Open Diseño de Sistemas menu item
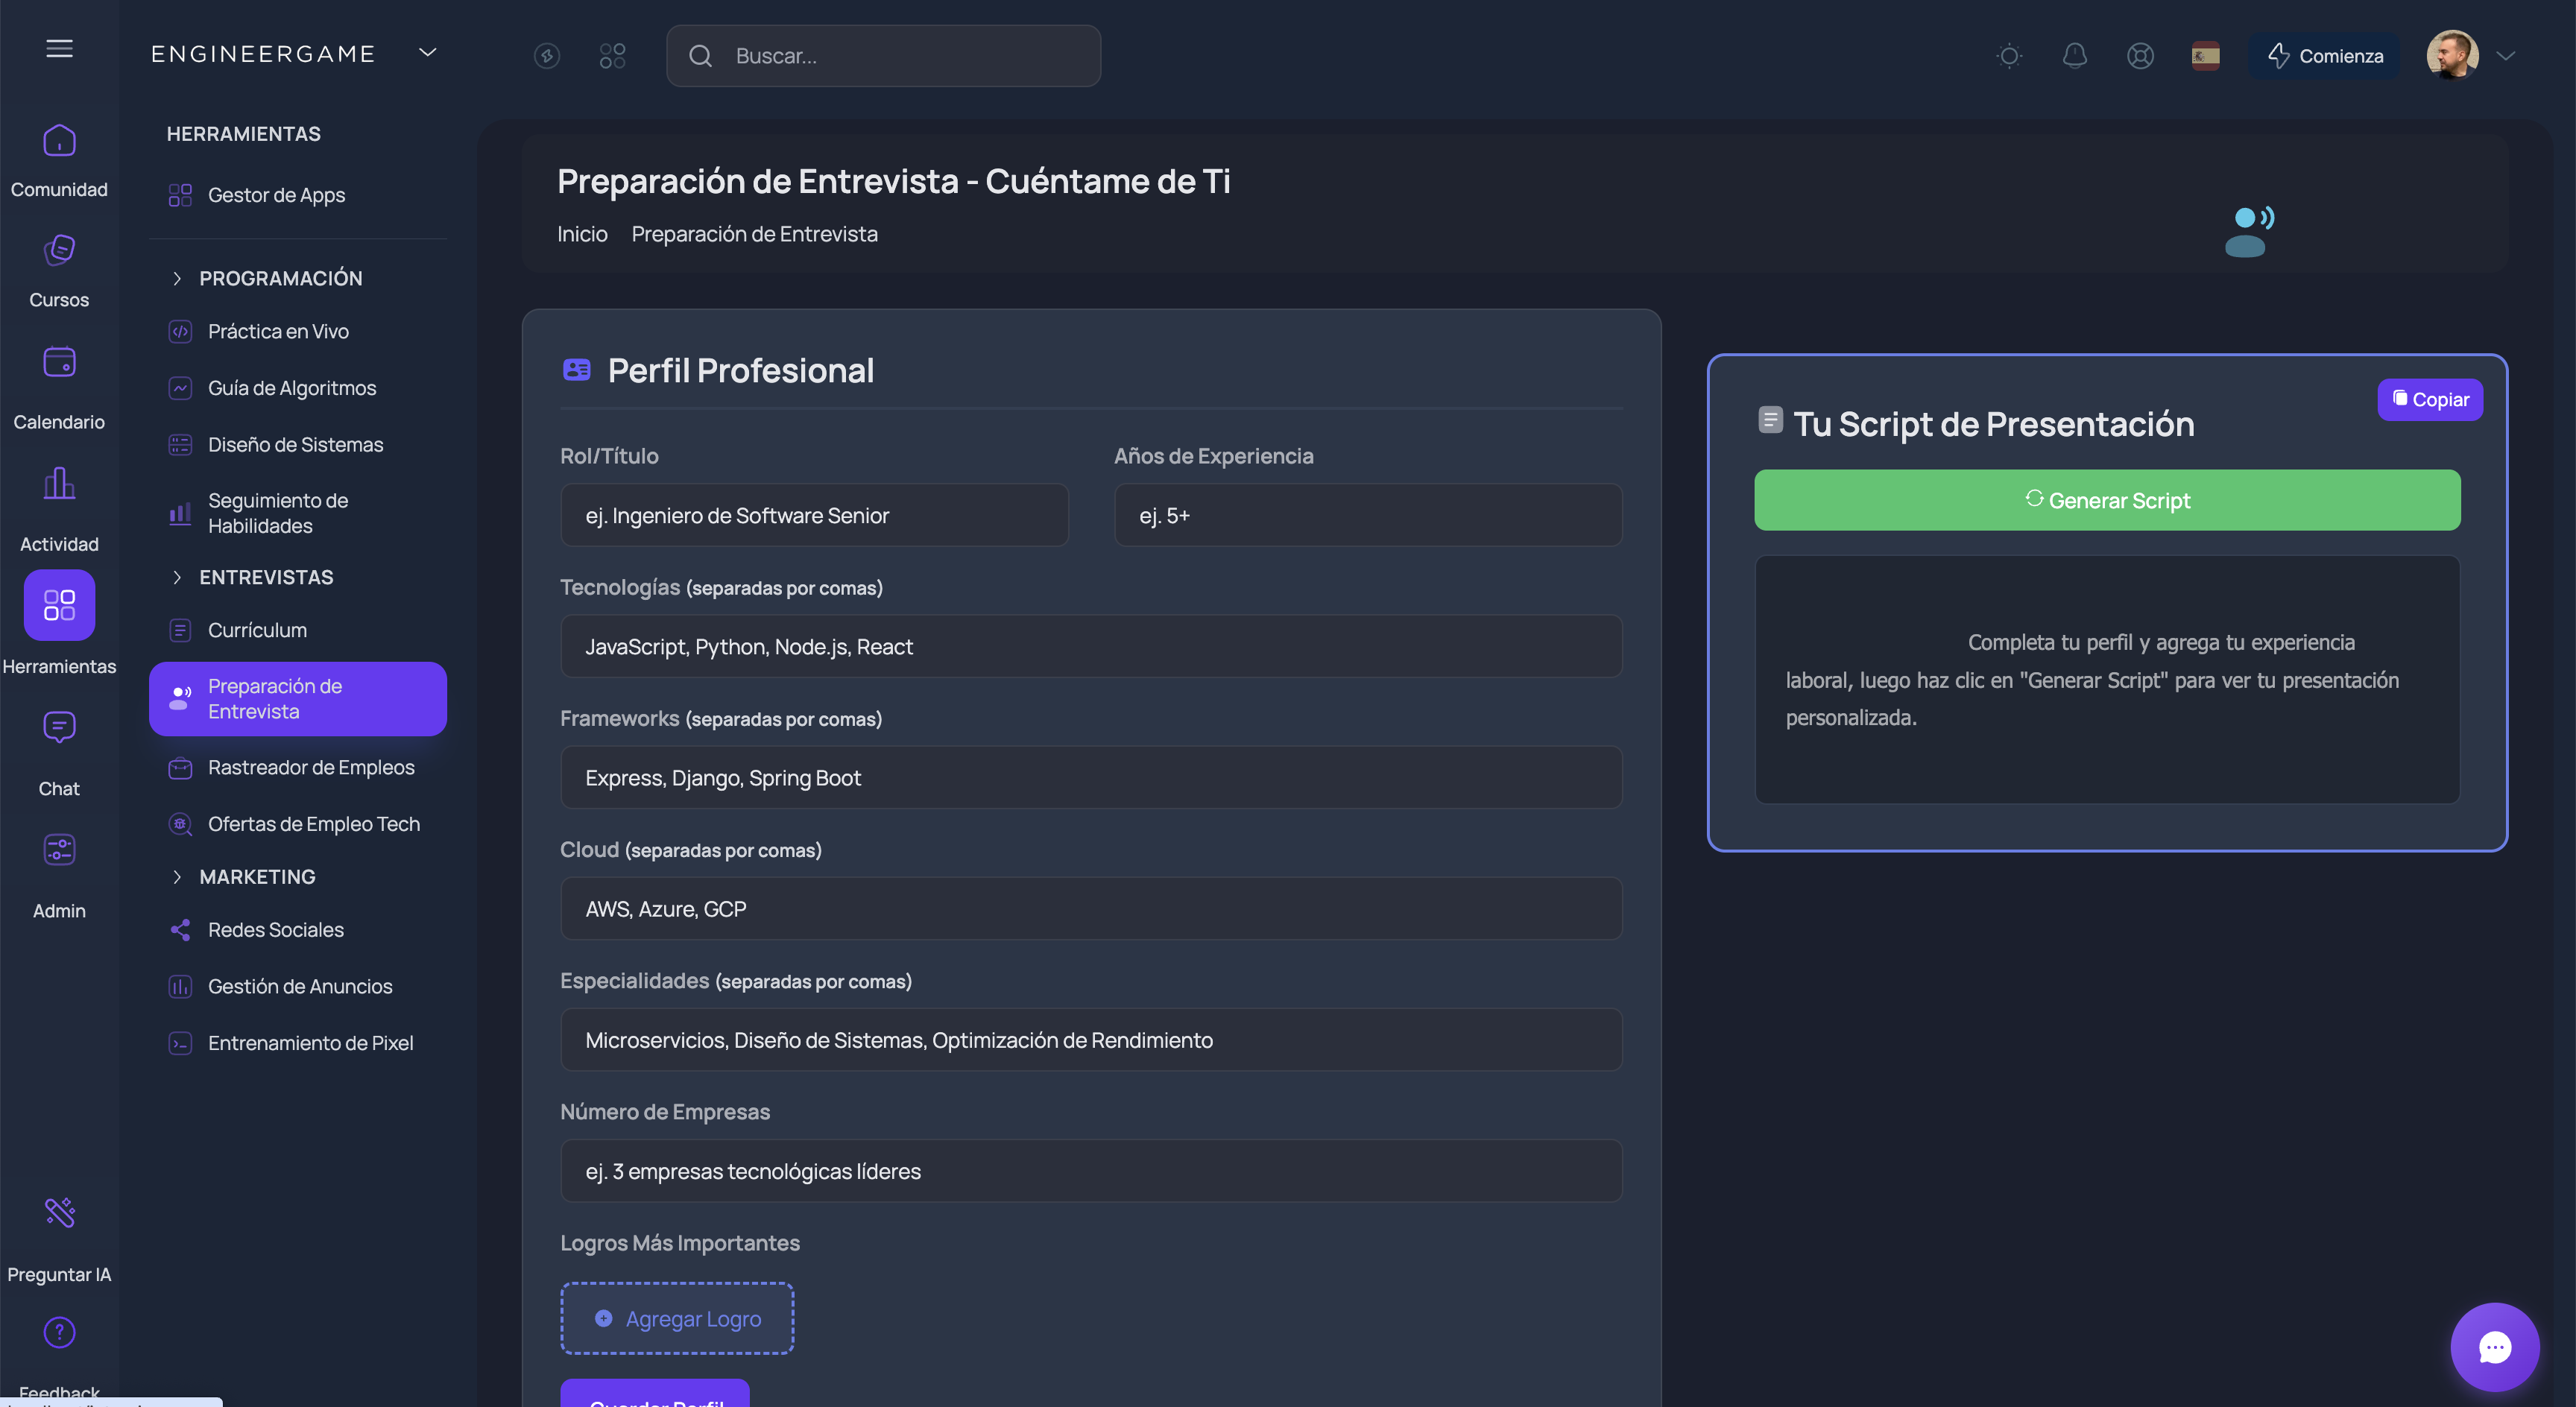Image resolution: width=2576 pixels, height=1407 pixels. click(295, 444)
